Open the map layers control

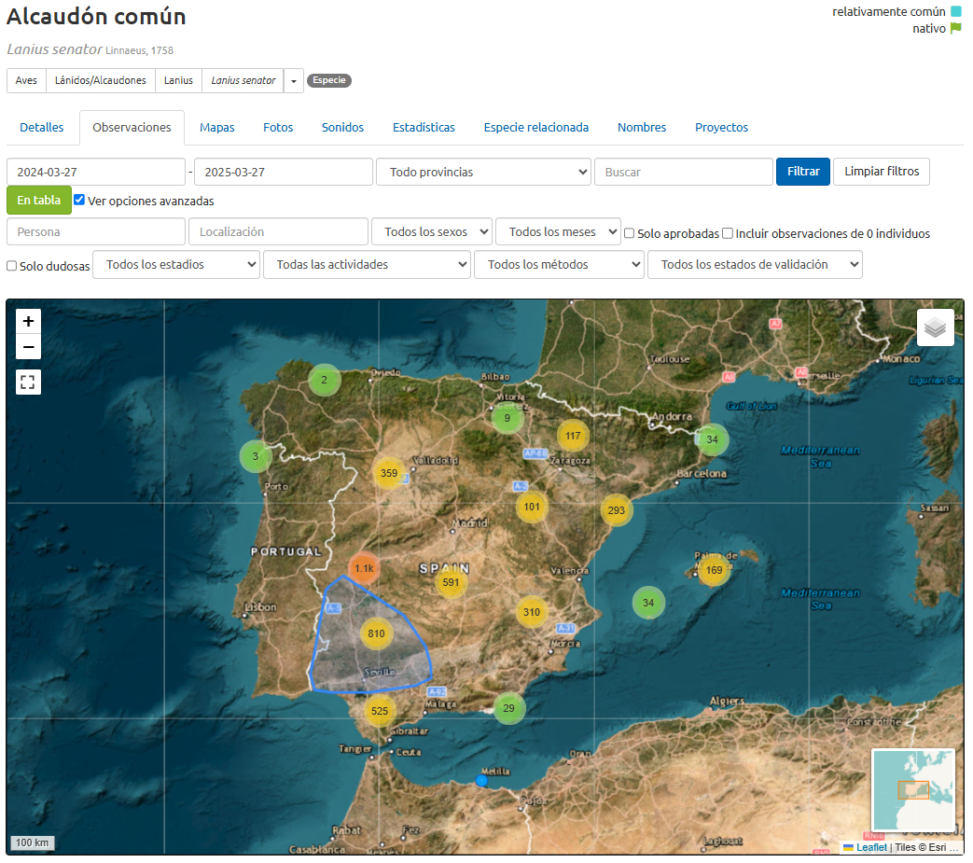(x=935, y=327)
